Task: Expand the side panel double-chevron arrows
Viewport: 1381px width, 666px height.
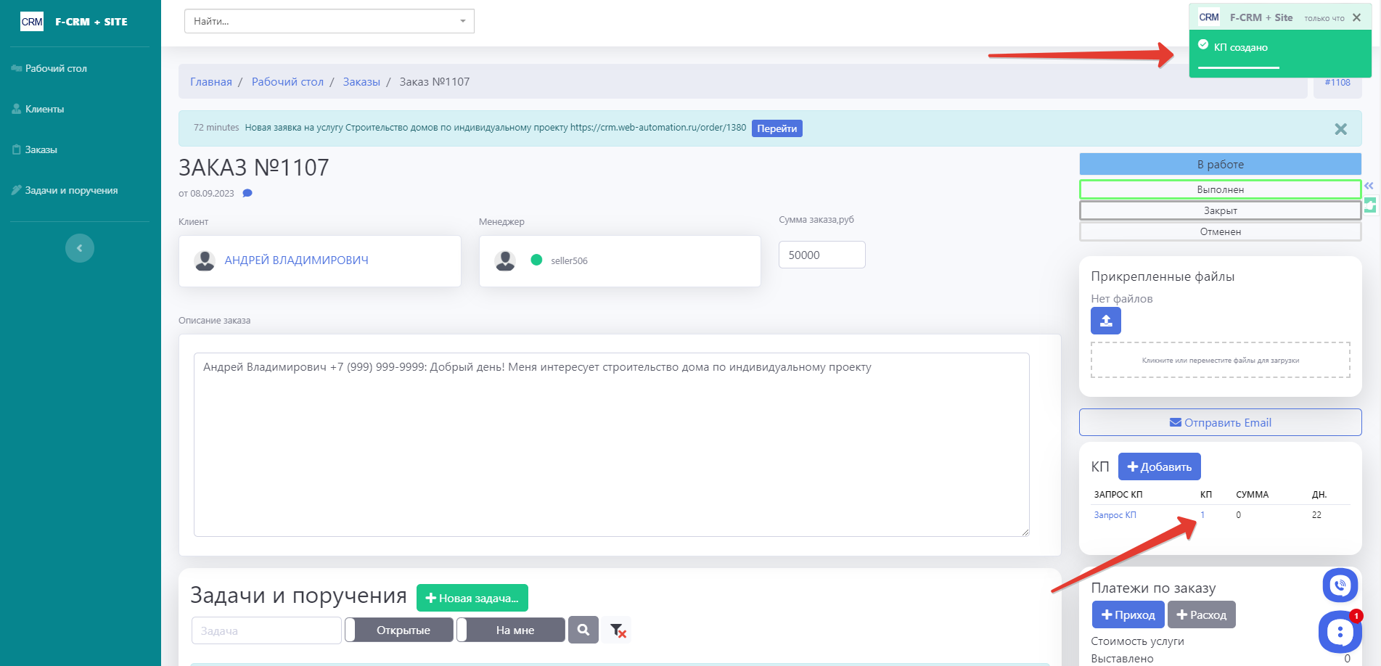Action: 1369,186
